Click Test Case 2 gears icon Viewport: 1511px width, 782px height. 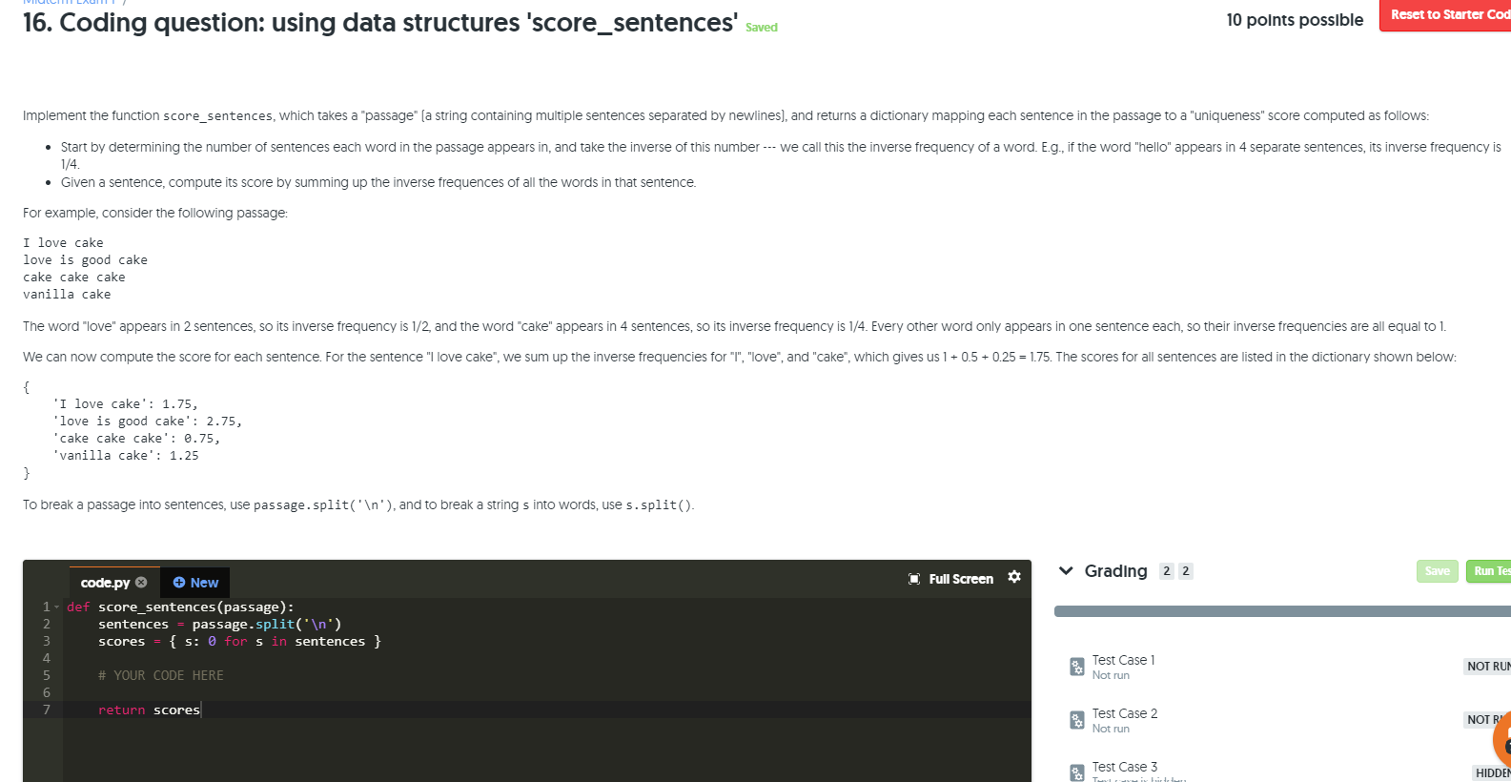point(1076,720)
